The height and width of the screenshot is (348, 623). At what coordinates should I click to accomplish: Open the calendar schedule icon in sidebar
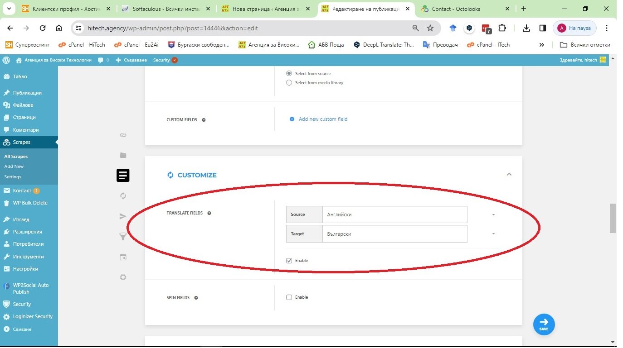pyautogui.click(x=123, y=257)
